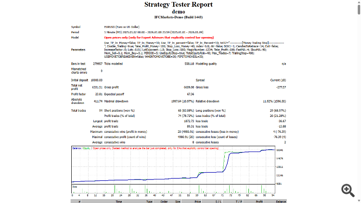Click the 16341 value on chart axis

280,150
